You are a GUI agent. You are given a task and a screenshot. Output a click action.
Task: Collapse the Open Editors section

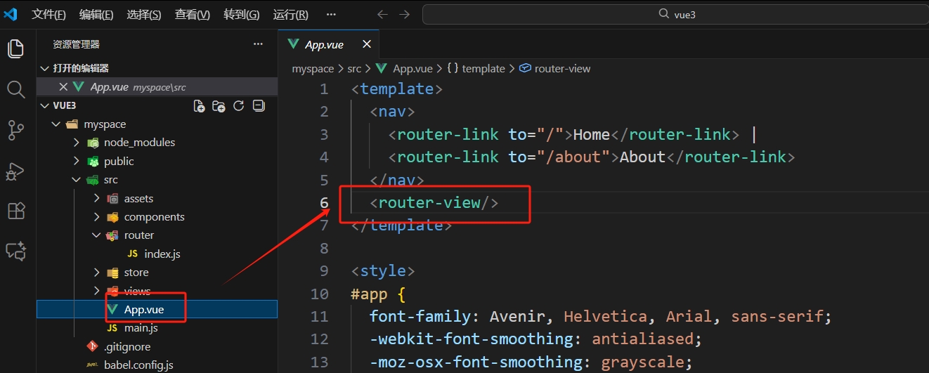pos(45,68)
